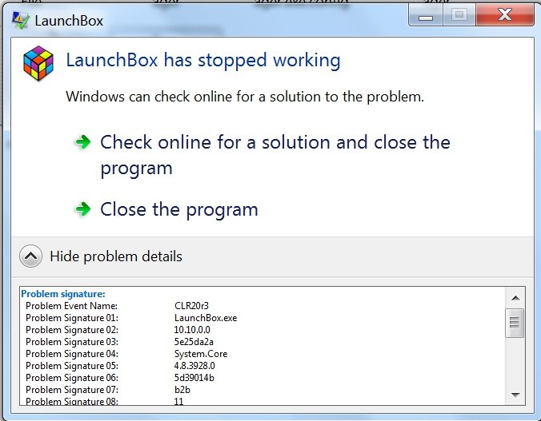
Task: Click the System.Core signature value
Action: 201,354
